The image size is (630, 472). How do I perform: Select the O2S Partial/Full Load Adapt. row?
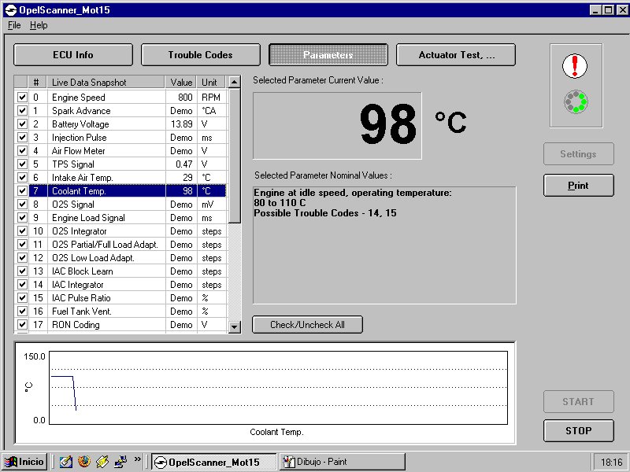pos(120,245)
